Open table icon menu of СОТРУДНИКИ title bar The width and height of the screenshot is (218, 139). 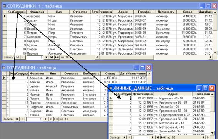(x=4, y=68)
